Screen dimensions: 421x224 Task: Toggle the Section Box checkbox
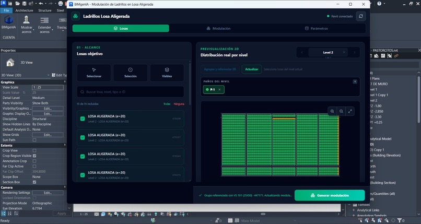point(34,182)
